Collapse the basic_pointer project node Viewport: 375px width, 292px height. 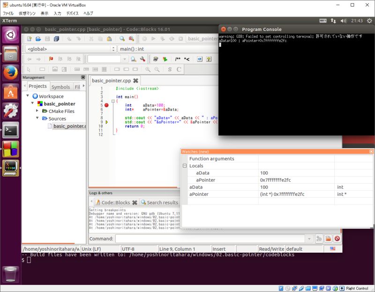pos(32,103)
